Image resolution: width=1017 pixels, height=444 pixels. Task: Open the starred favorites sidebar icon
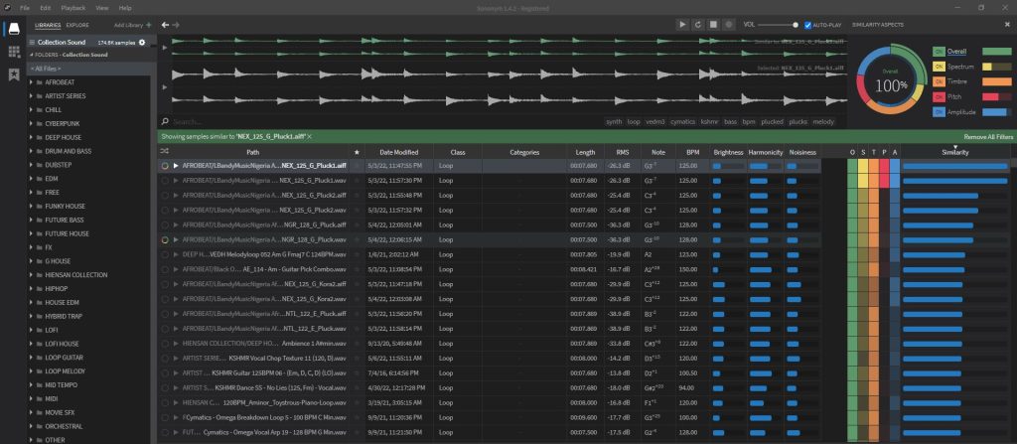14,74
